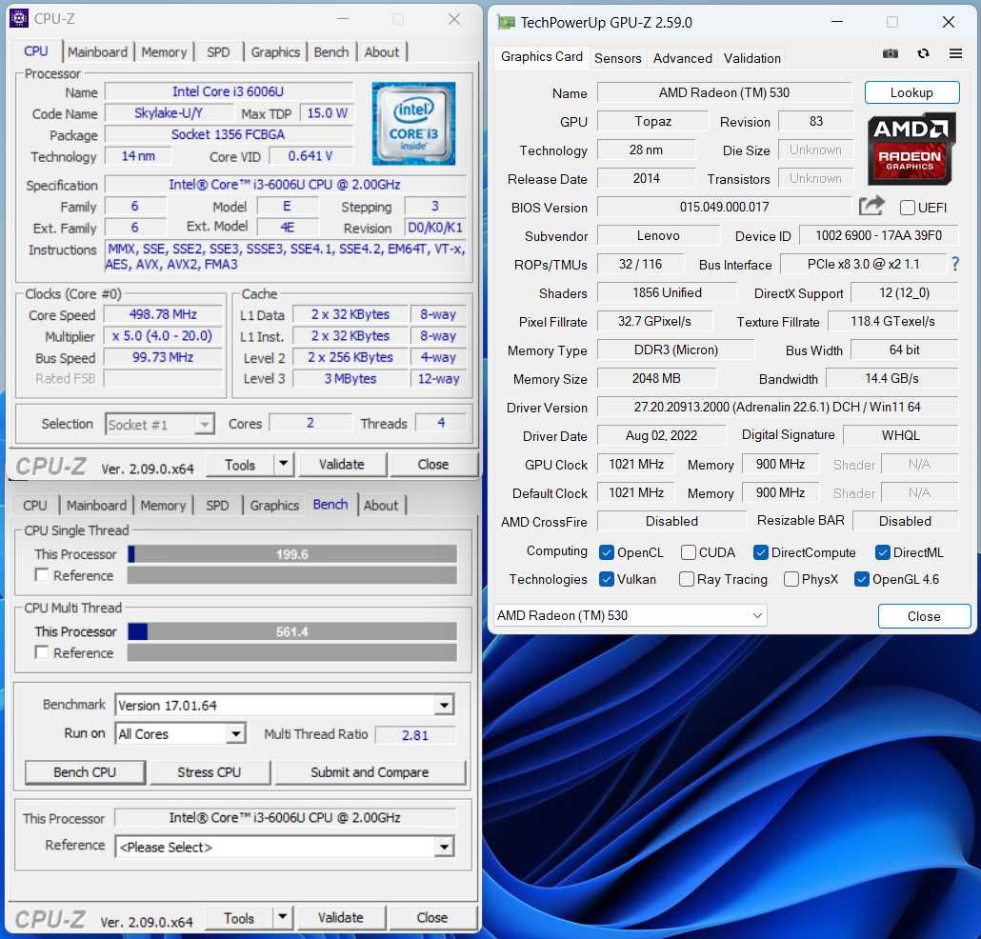The height and width of the screenshot is (939, 981).
Task: Click Submit and Compare button
Action: click(x=370, y=772)
